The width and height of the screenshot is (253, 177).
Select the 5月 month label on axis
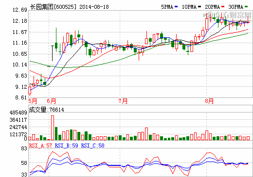click(x=33, y=101)
